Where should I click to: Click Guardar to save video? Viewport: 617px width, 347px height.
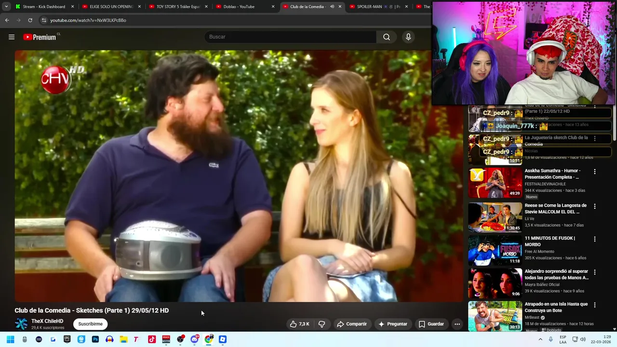point(431,324)
